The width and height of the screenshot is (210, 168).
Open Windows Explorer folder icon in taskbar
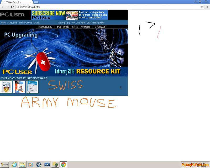tap(22, 165)
